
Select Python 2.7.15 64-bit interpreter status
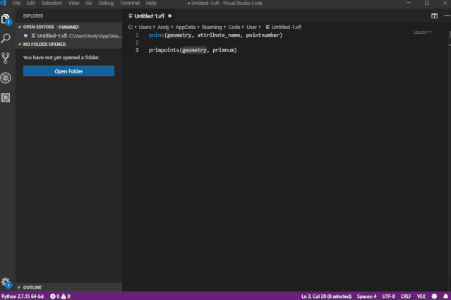coord(23,296)
